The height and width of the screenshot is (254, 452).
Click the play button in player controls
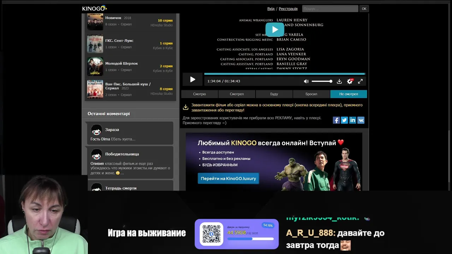(x=192, y=80)
